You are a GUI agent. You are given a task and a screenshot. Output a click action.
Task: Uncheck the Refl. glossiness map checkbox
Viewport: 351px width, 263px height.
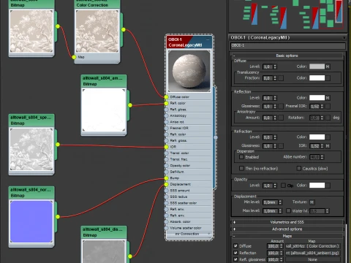click(x=235, y=259)
